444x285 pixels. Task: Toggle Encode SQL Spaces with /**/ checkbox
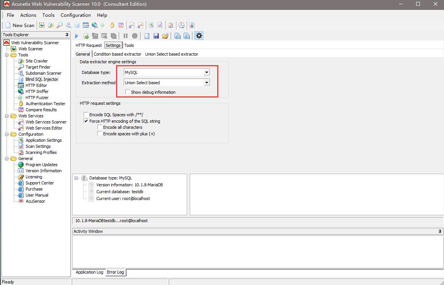pyautogui.click(x=86, y=115)
